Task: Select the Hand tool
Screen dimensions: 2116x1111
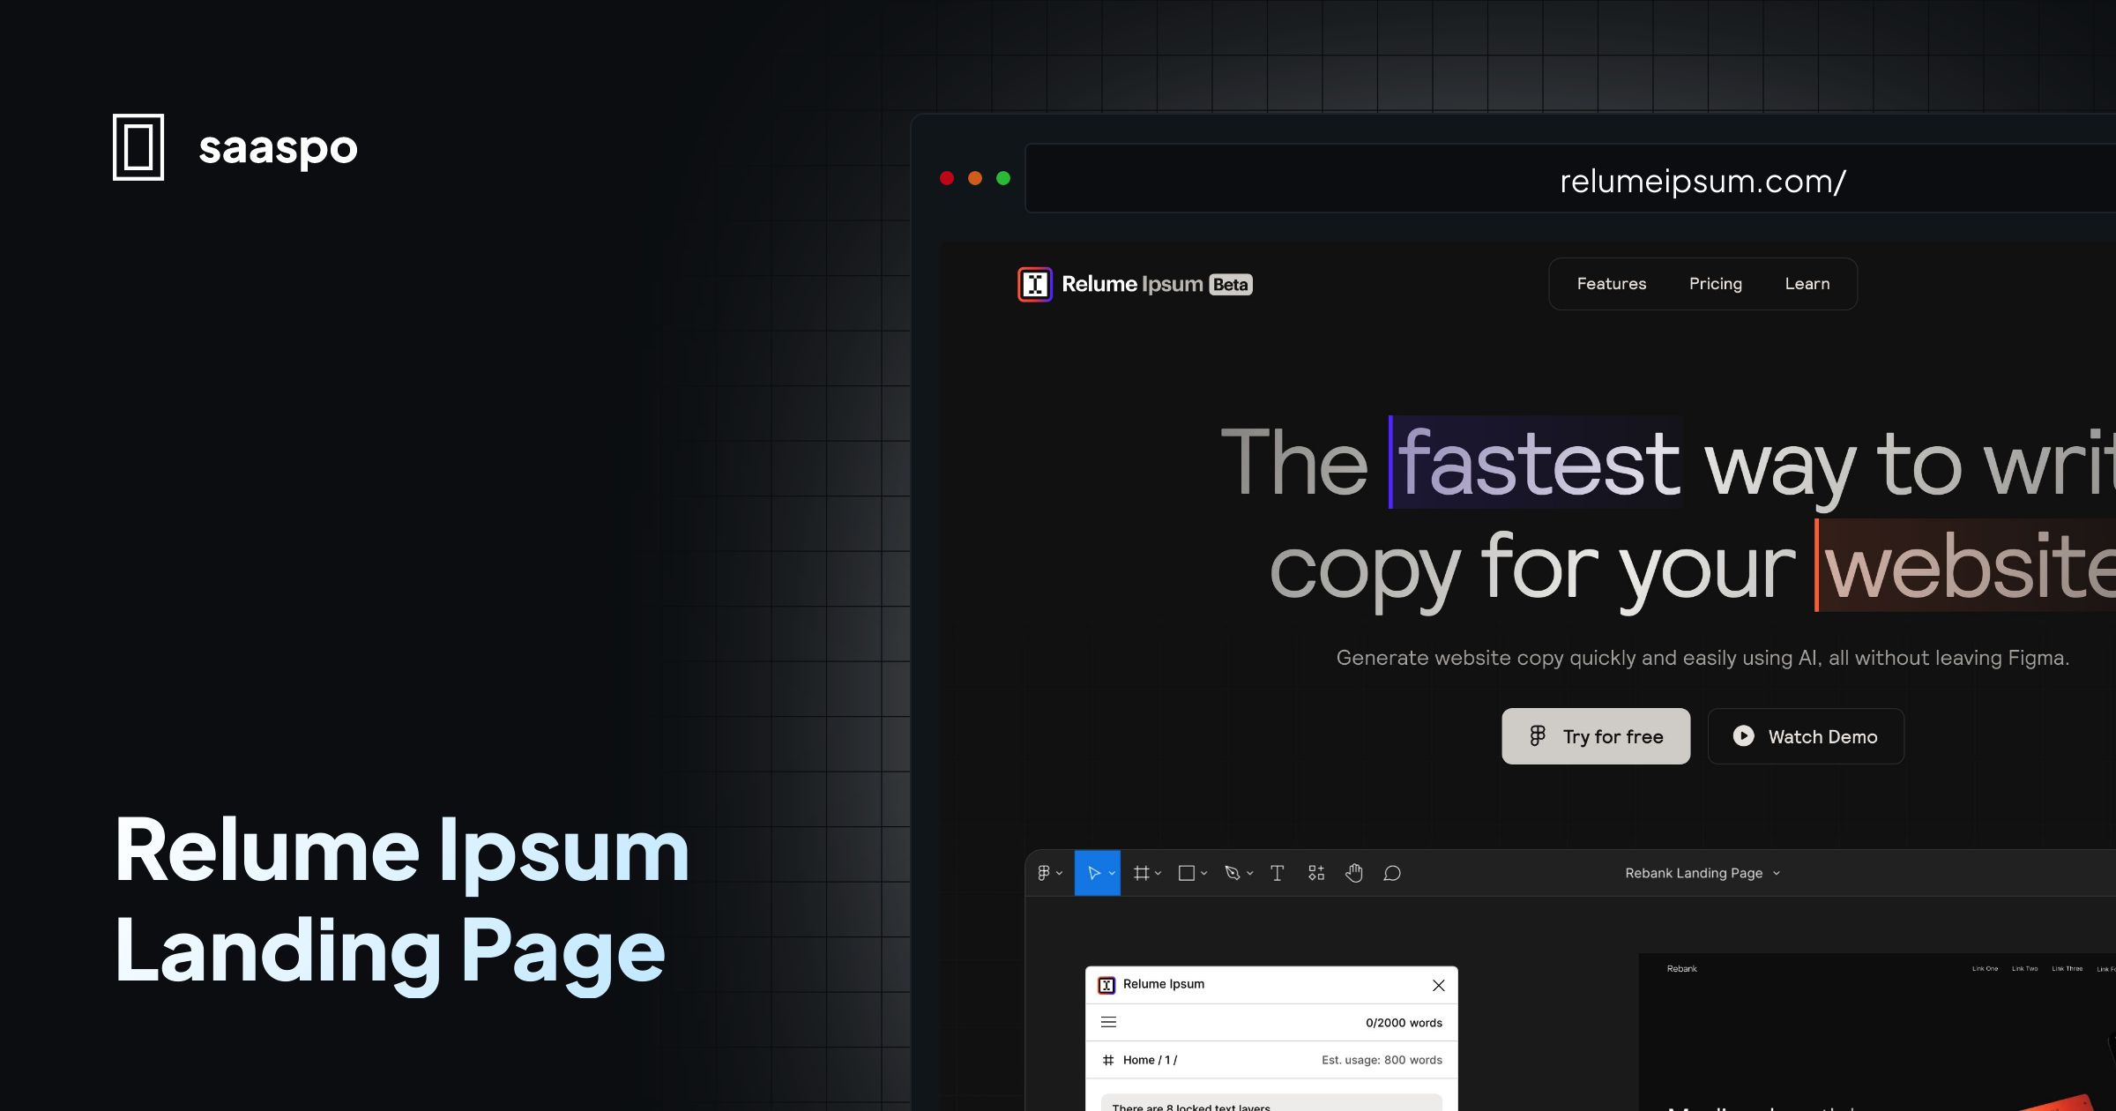Action: coord(1354,873)
